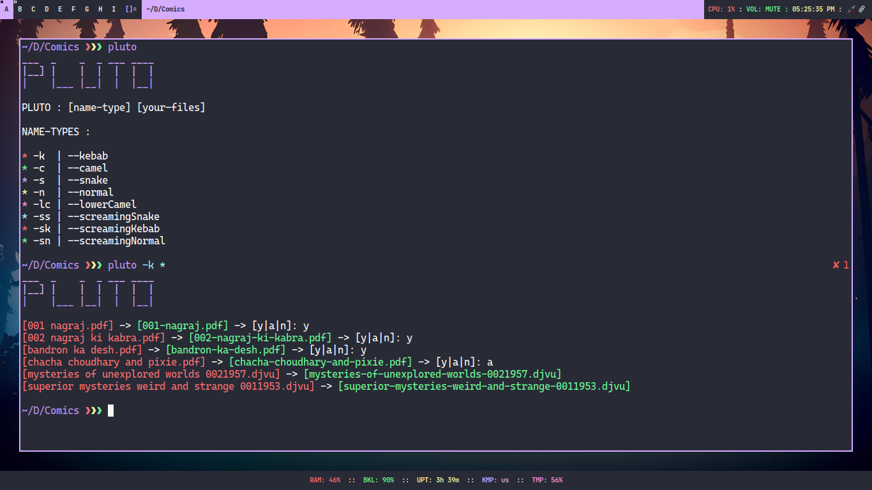Click the []= tiling layout symbol
Image resolution: width=872 pixels, height=490 pixels.
click(131, 9)
